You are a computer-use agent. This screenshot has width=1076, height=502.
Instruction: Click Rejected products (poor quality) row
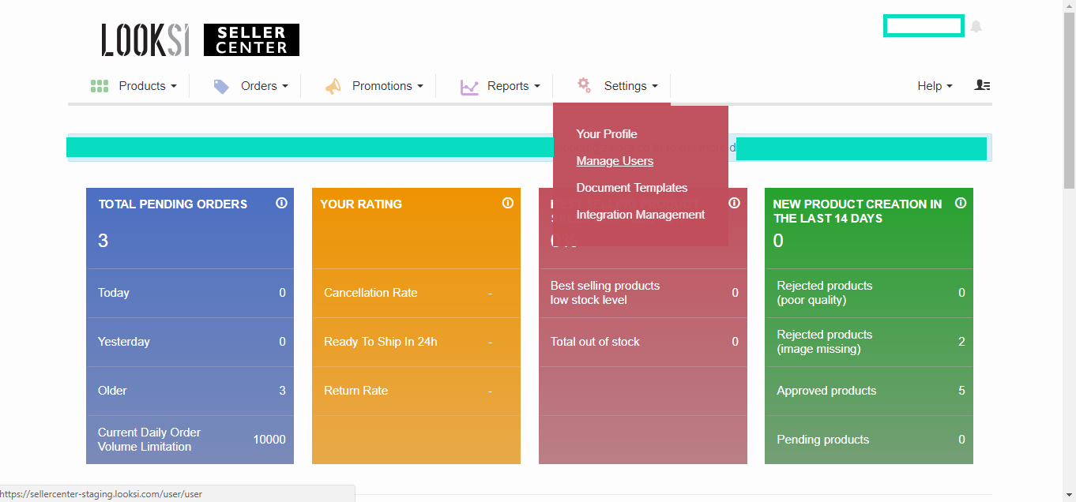click(869, 293)
